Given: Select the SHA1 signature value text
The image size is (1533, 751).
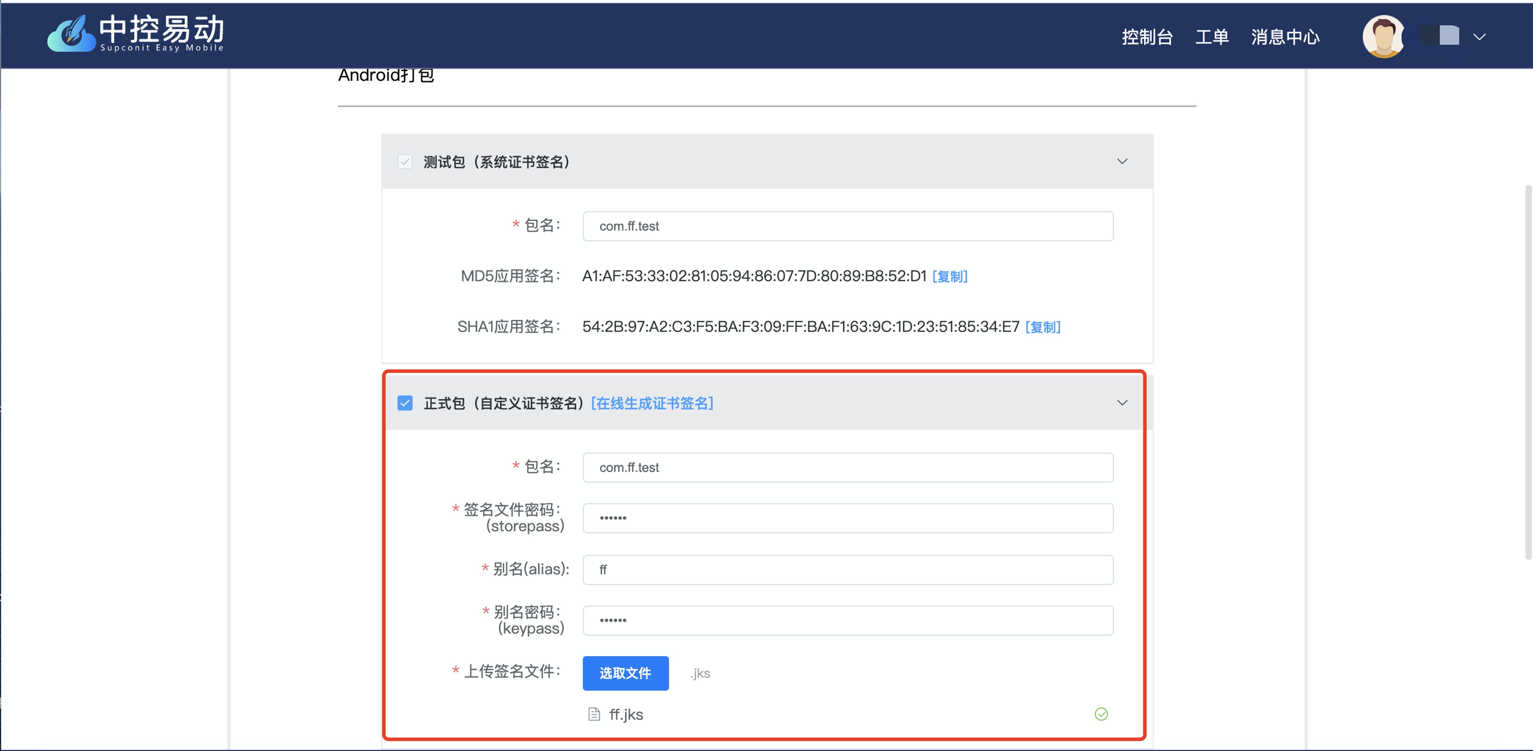Looking at the screenshot, I should 800,326.
